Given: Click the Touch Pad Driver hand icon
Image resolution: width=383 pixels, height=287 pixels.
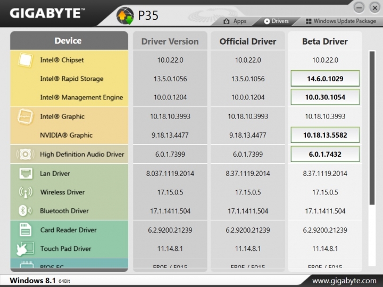Looking at the screenshot, I should click(25, 249).
